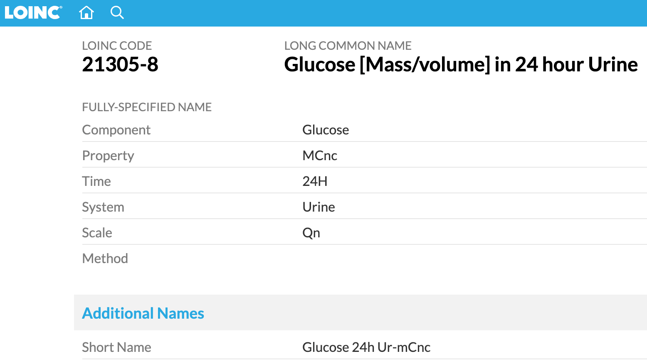Viewport: 647px width, 361px height.
Task: Go to the home page icon
Action: tap(86, 12)
